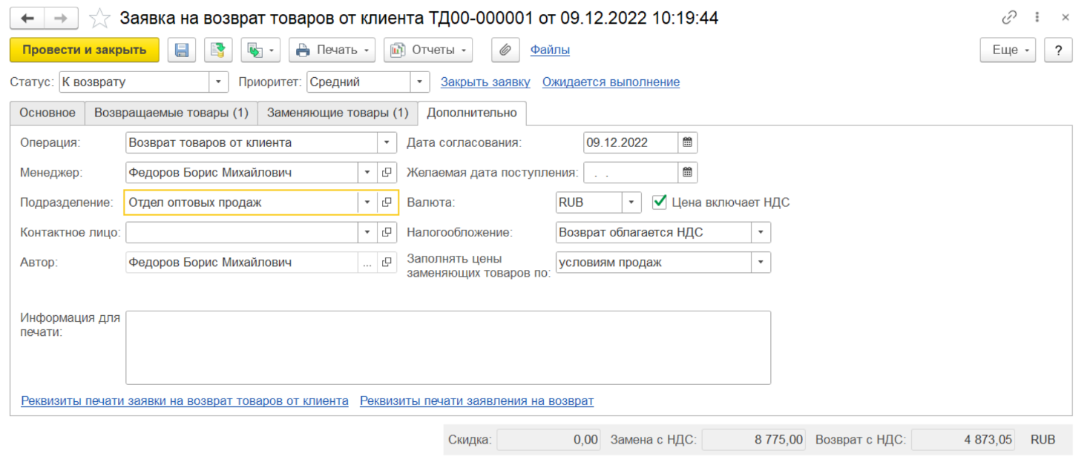The image size is (1090, 465).
Task: Expand the Валюта dropdown
Action: tap(631, 202)
